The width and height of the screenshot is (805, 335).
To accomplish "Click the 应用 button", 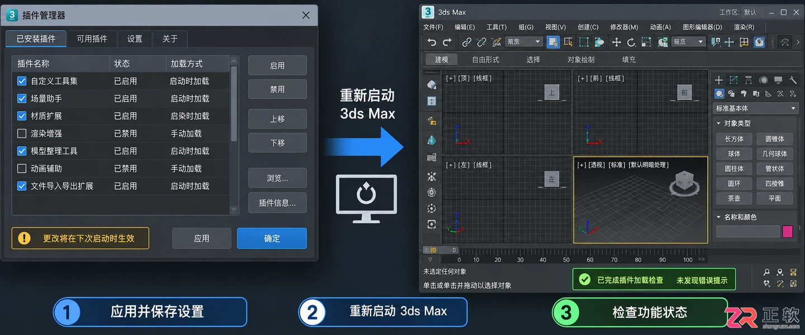I will pos(202,238).
